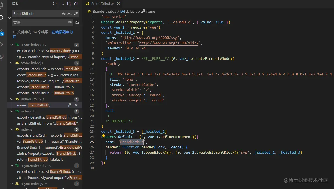Collapse all search result groups
The width and height of the screenshot is (334, 189).
click(76, 4)
